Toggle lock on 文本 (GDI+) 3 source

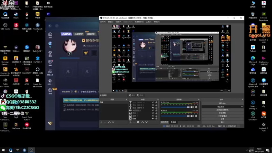(x=156, y=108)
